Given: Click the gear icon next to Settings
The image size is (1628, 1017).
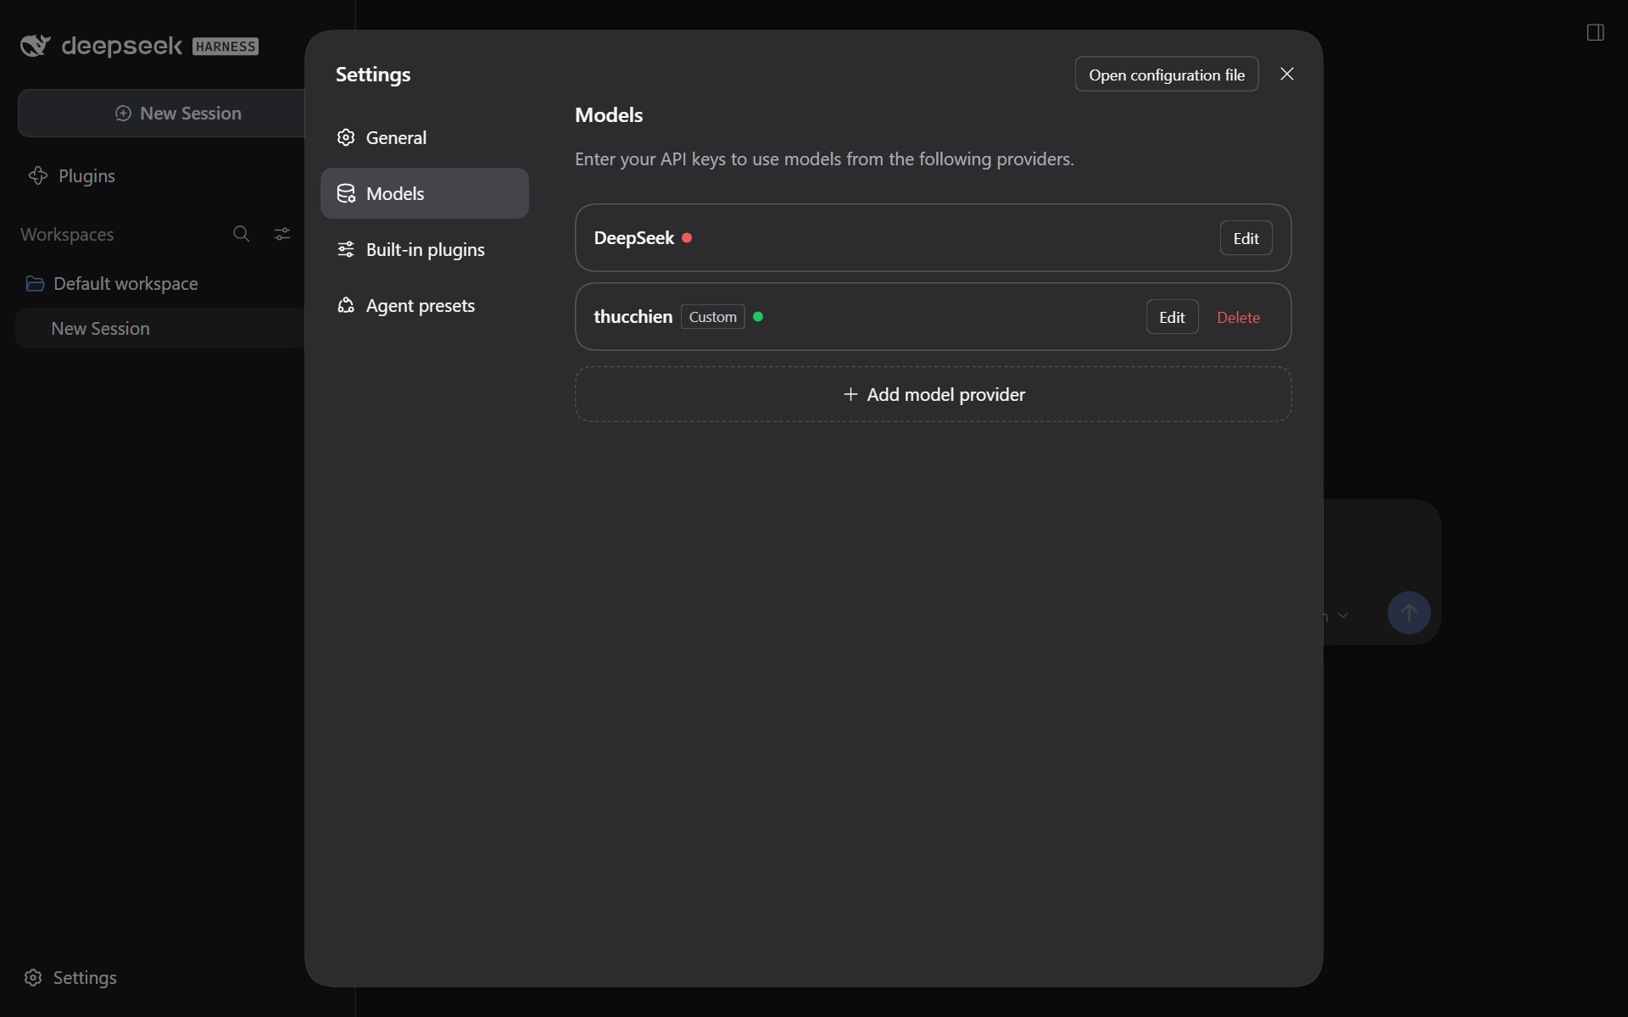Looking at the screenshot, I should point(33,977).
